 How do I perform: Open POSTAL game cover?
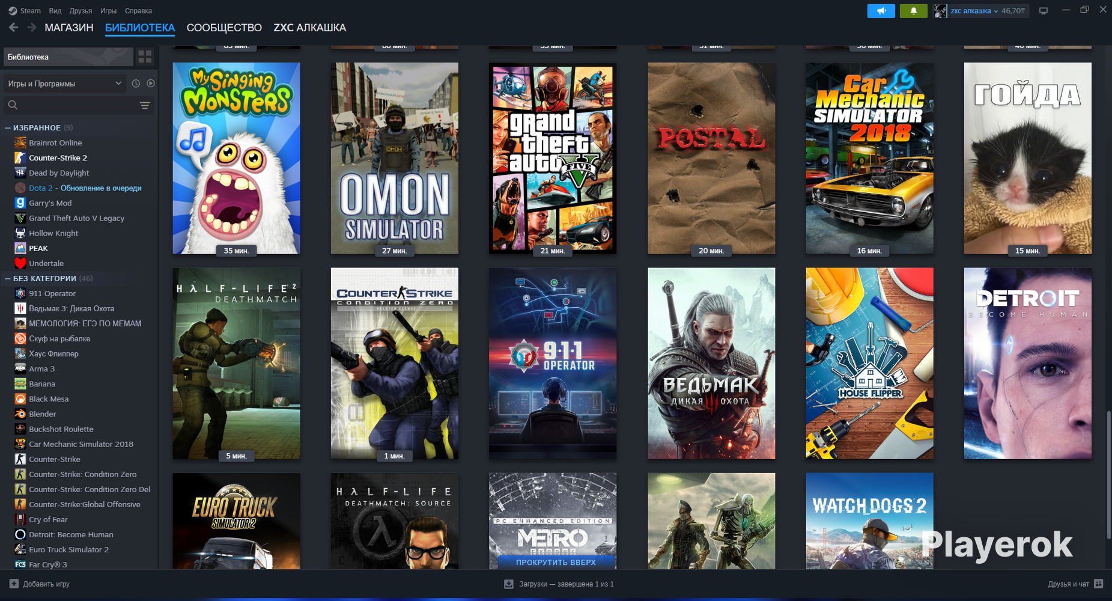(711, 158)
